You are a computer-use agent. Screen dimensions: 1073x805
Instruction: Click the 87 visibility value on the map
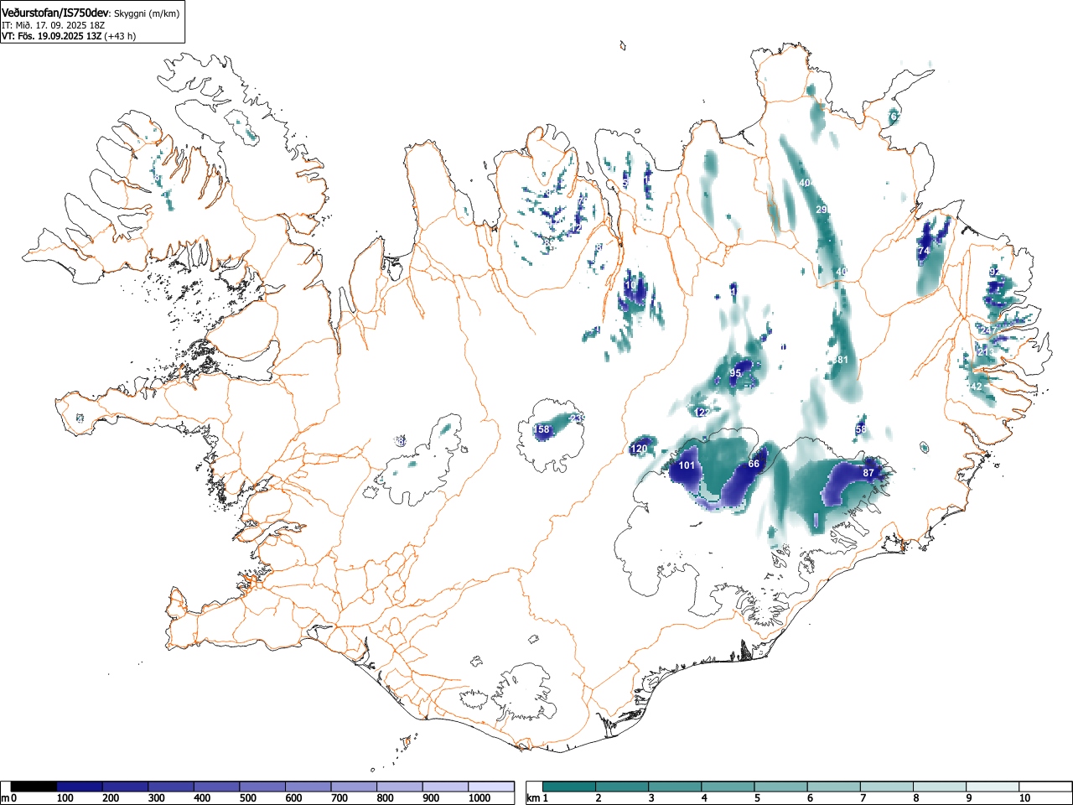tap(868, 473)
